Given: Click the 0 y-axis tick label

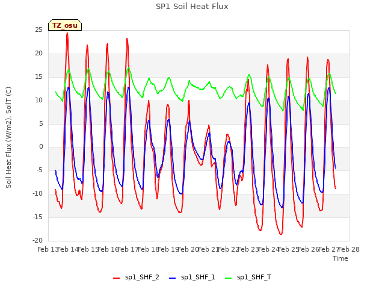Looking at the screenshot, I should (41, 147).
